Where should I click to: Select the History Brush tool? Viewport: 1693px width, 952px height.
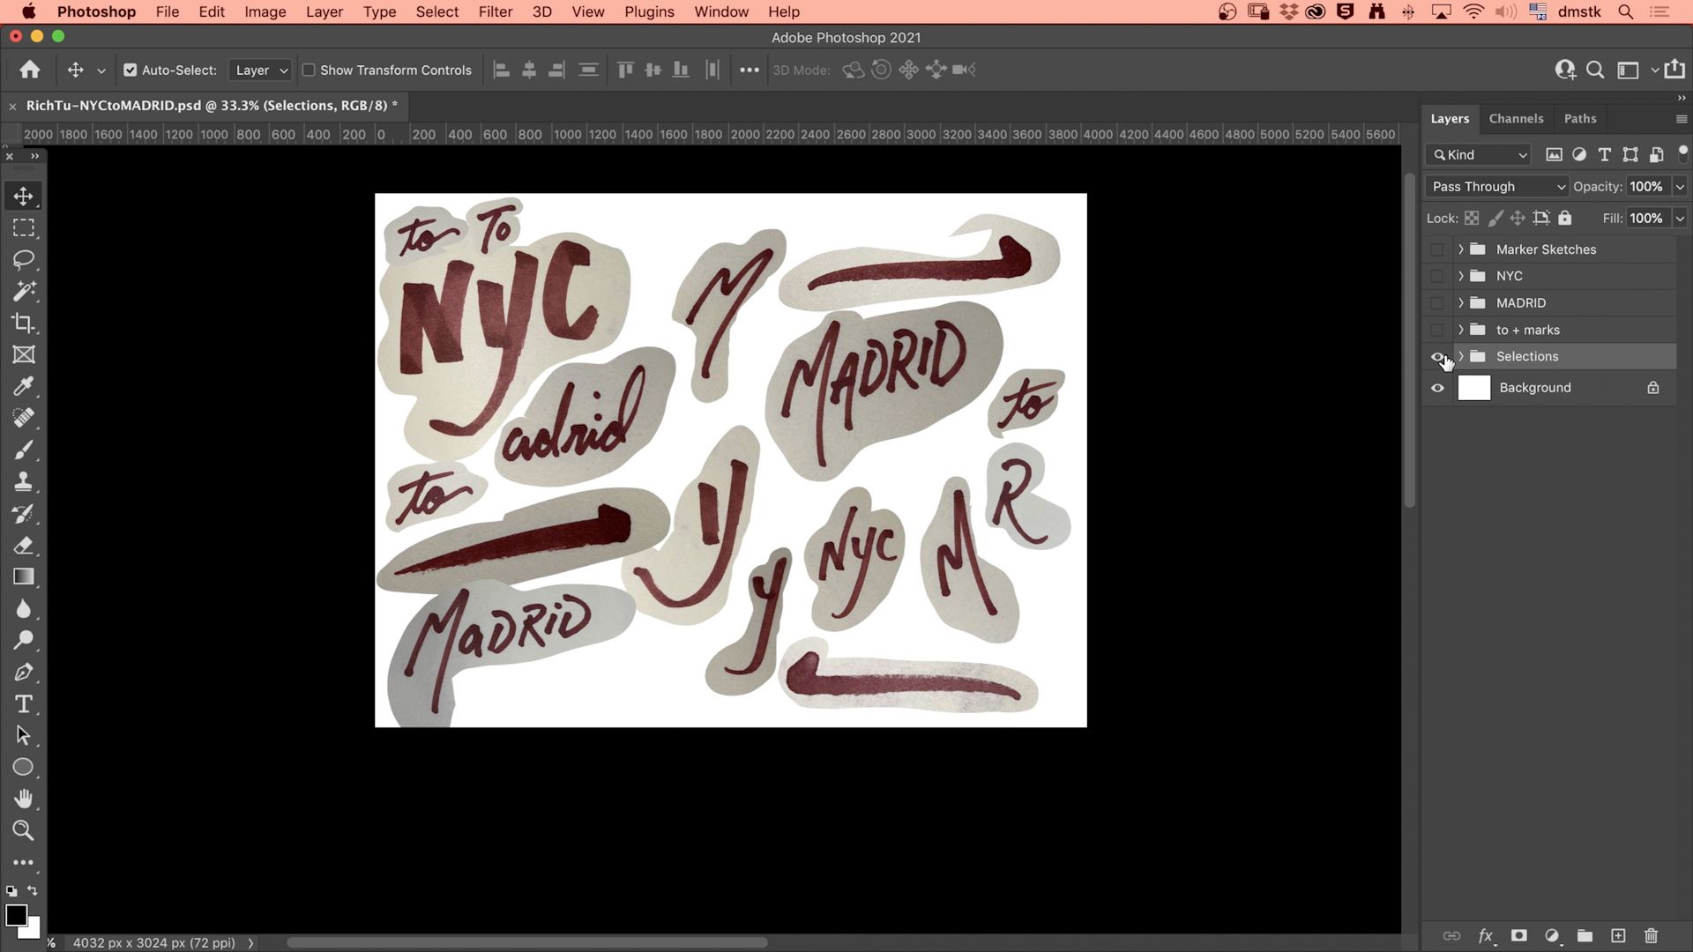coord(24,513)
